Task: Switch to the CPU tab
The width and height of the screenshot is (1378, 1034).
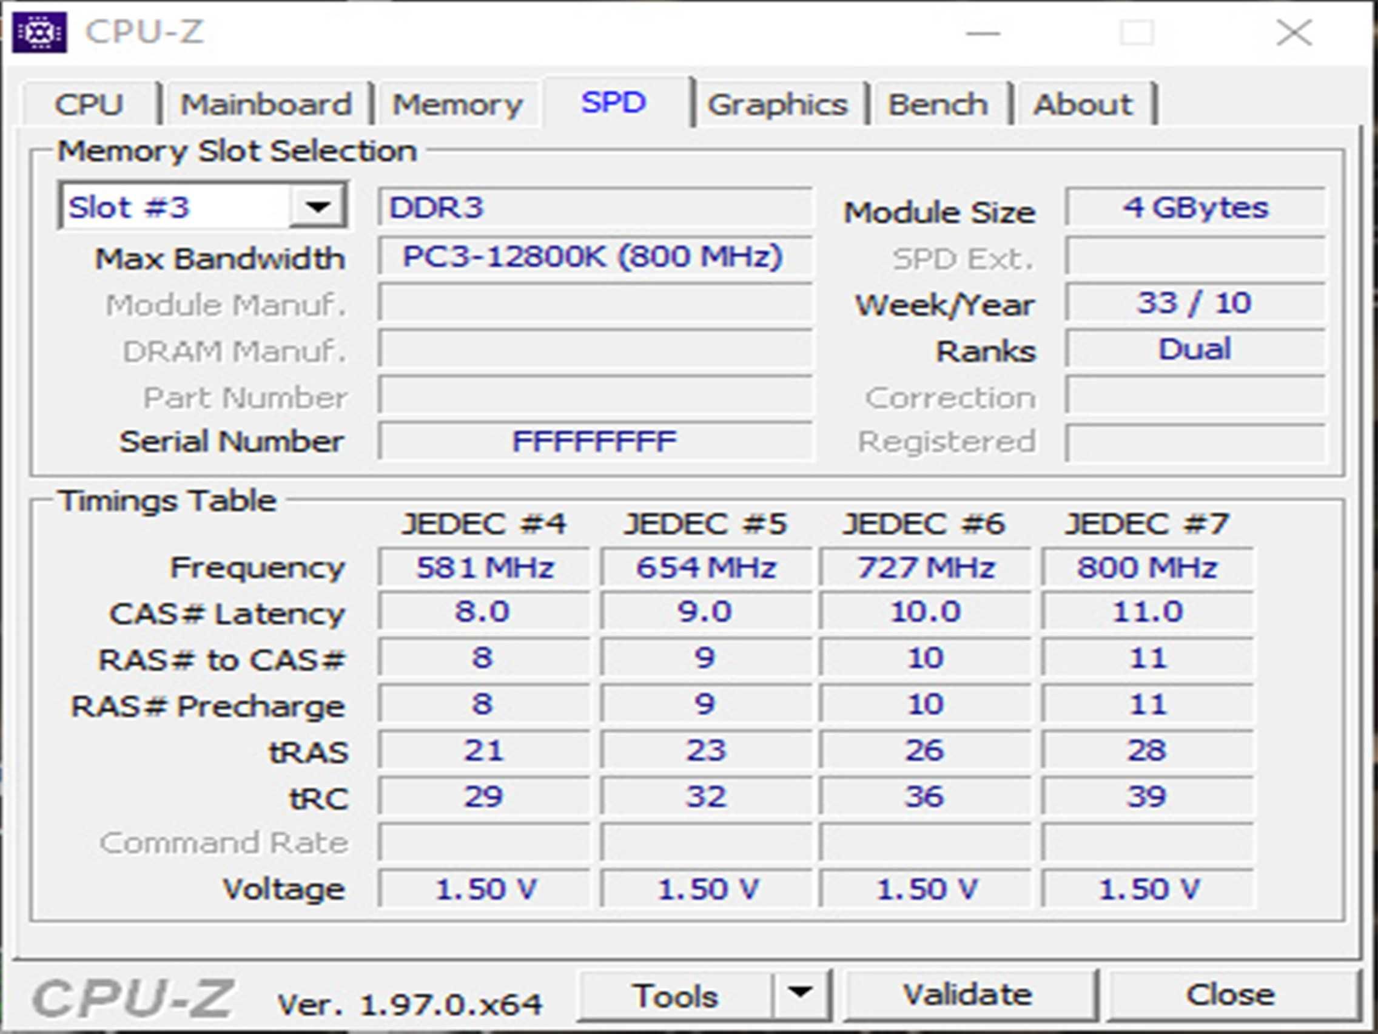Action: click(89, 104)
